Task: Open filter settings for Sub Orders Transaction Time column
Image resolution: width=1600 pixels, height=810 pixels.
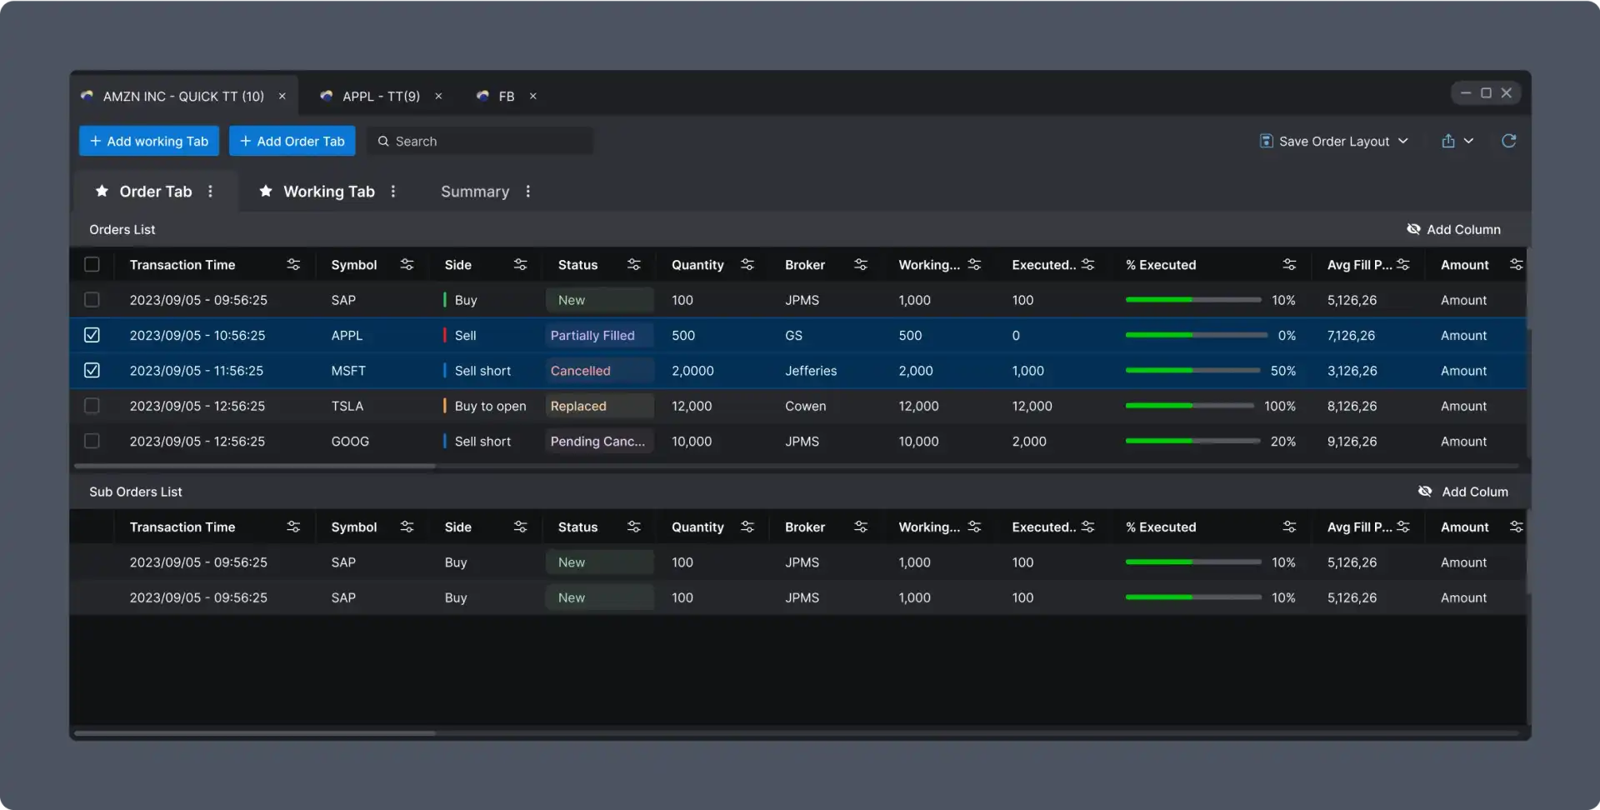Action: pyautogui.click(x=293, y=527)
